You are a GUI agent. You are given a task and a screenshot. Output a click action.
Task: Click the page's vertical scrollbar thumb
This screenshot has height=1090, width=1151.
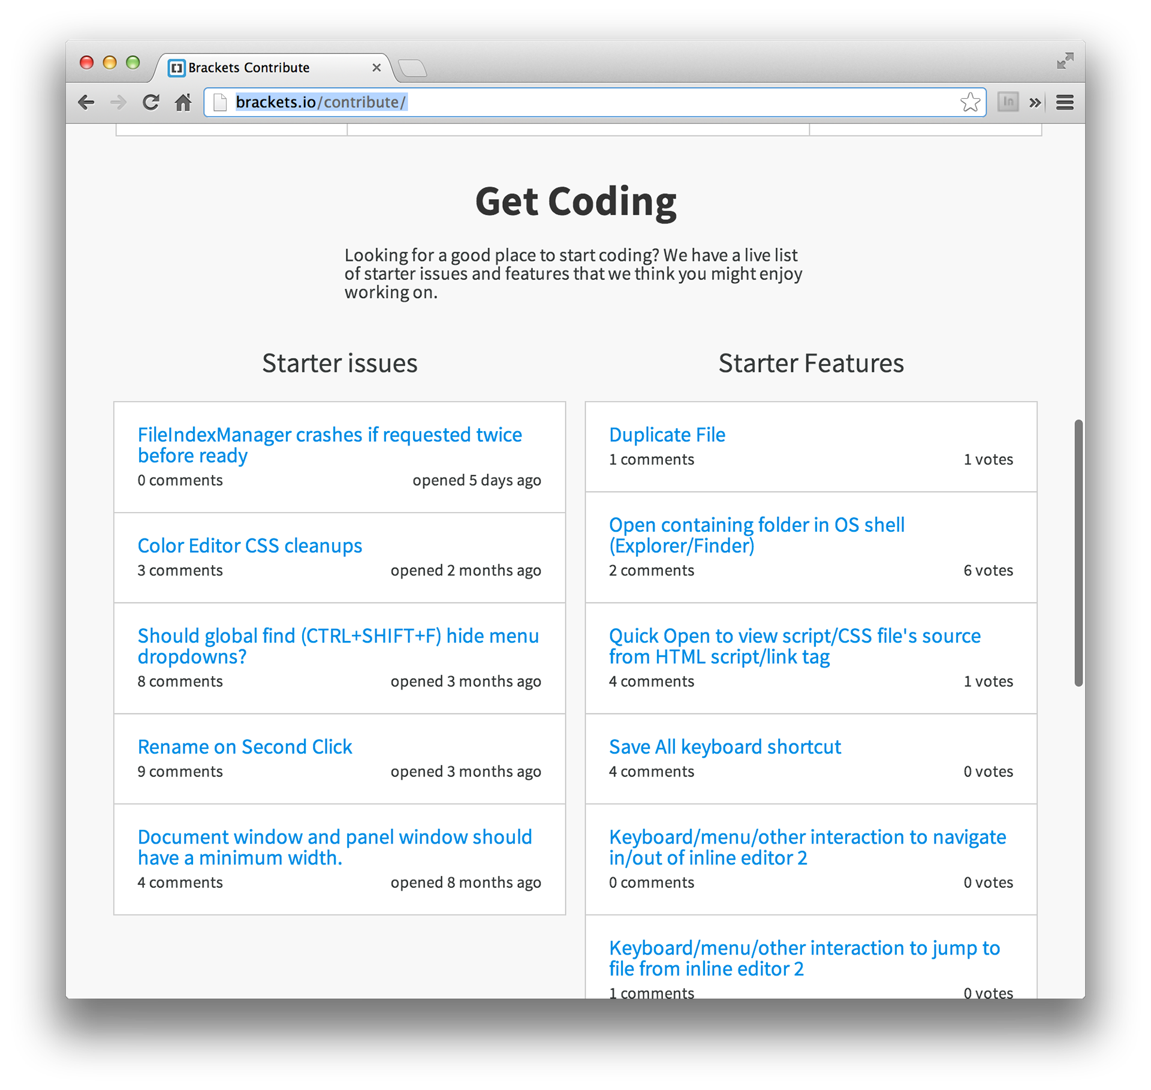click(x=1078, y=553)
